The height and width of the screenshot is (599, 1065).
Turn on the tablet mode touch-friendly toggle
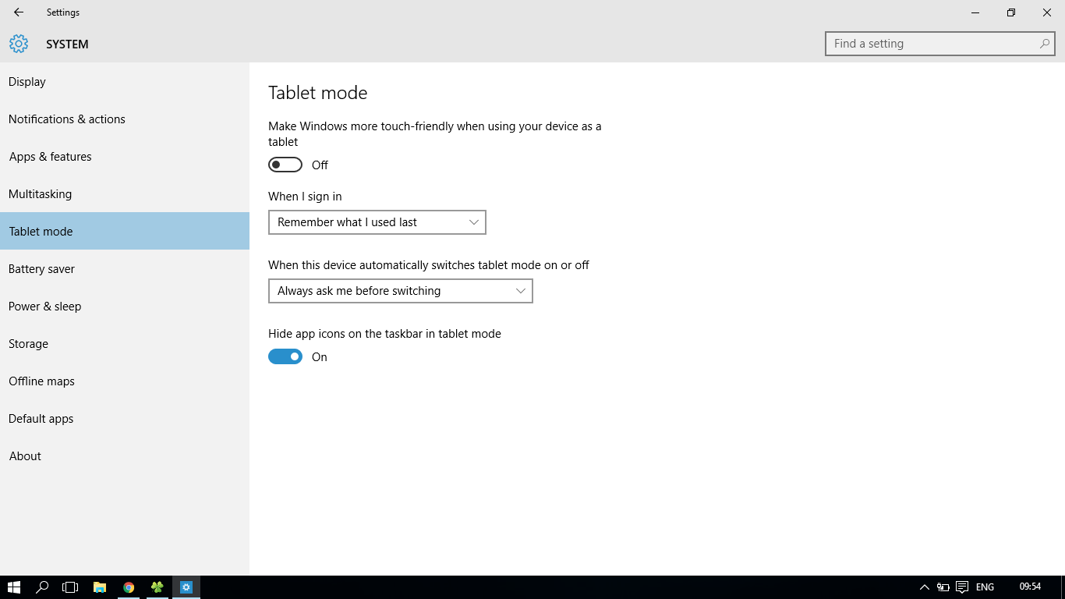285,165
